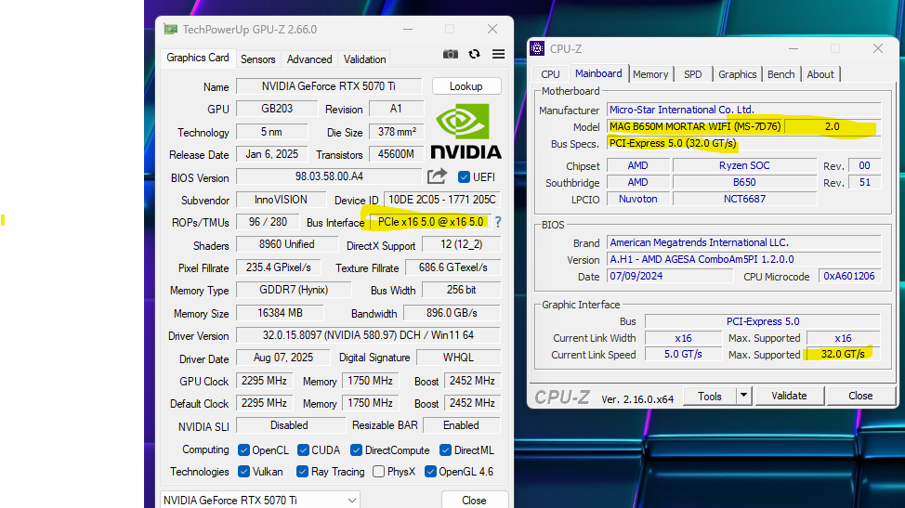This screenshot has height=508, width=905.
Task: Click the PCIe x16 5.0 Bus Interface value
Action: click(430, 222)
